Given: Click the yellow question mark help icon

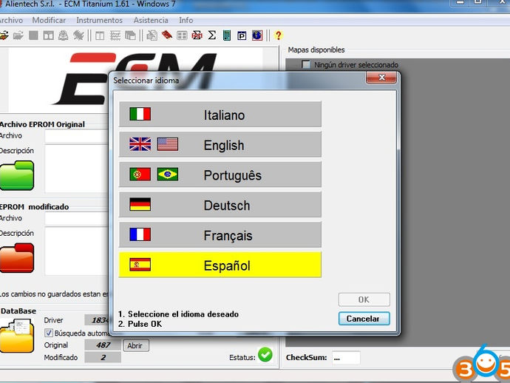Looking at the screenshot, I should pos(278,35).
